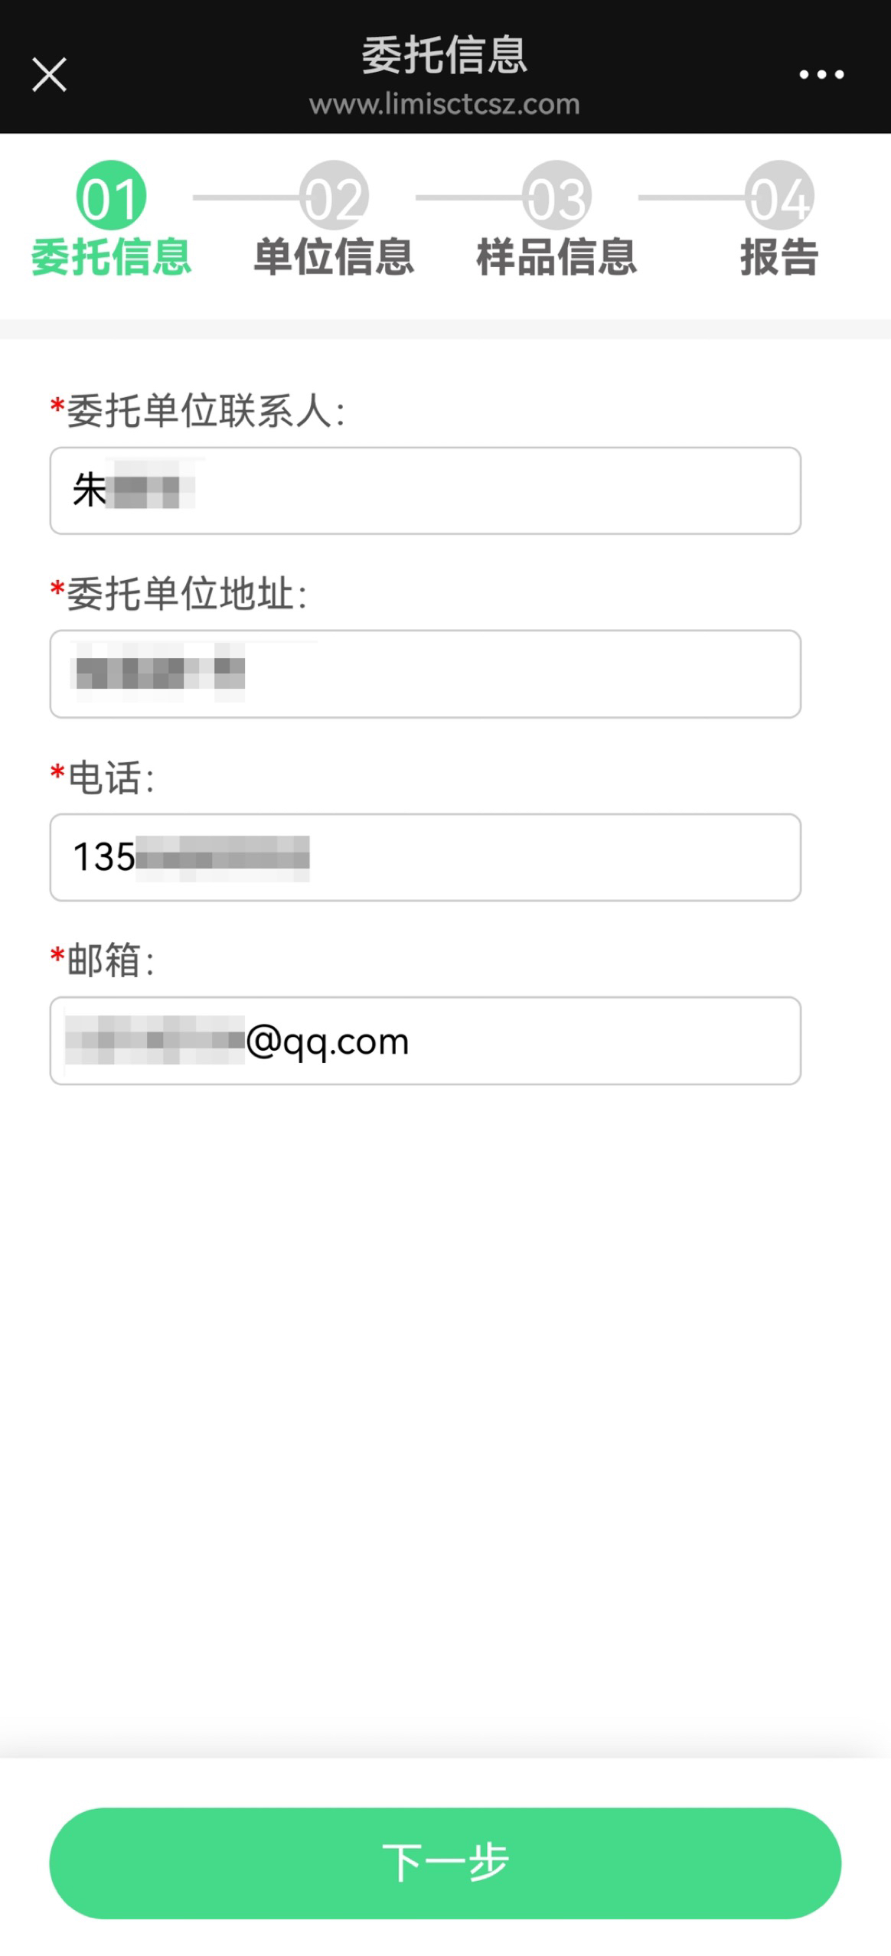Image resolution: width=891 pixels, height=1956 pixels.
Task: Select step 03 circle icon
Action: (x=556, y=196)
